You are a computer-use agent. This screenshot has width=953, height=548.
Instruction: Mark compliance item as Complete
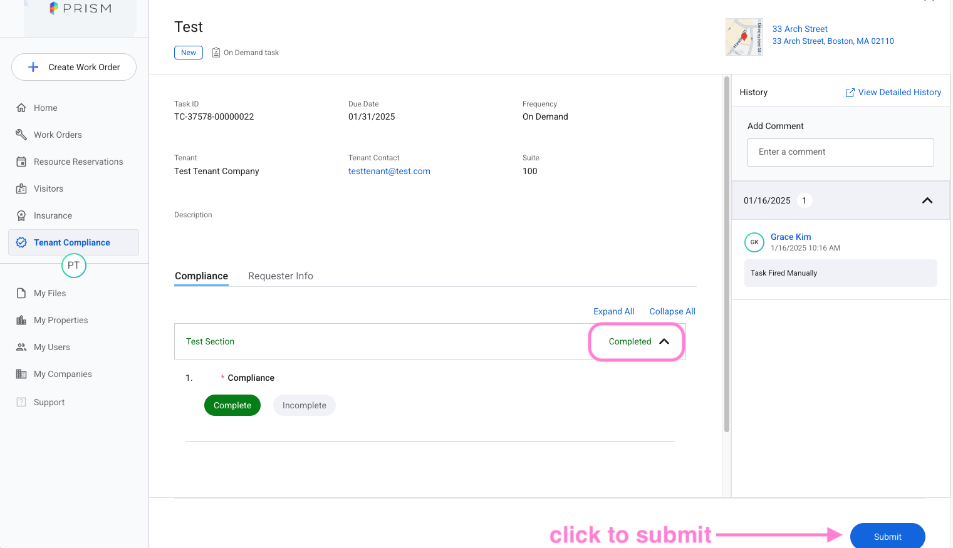pos(232,405)
